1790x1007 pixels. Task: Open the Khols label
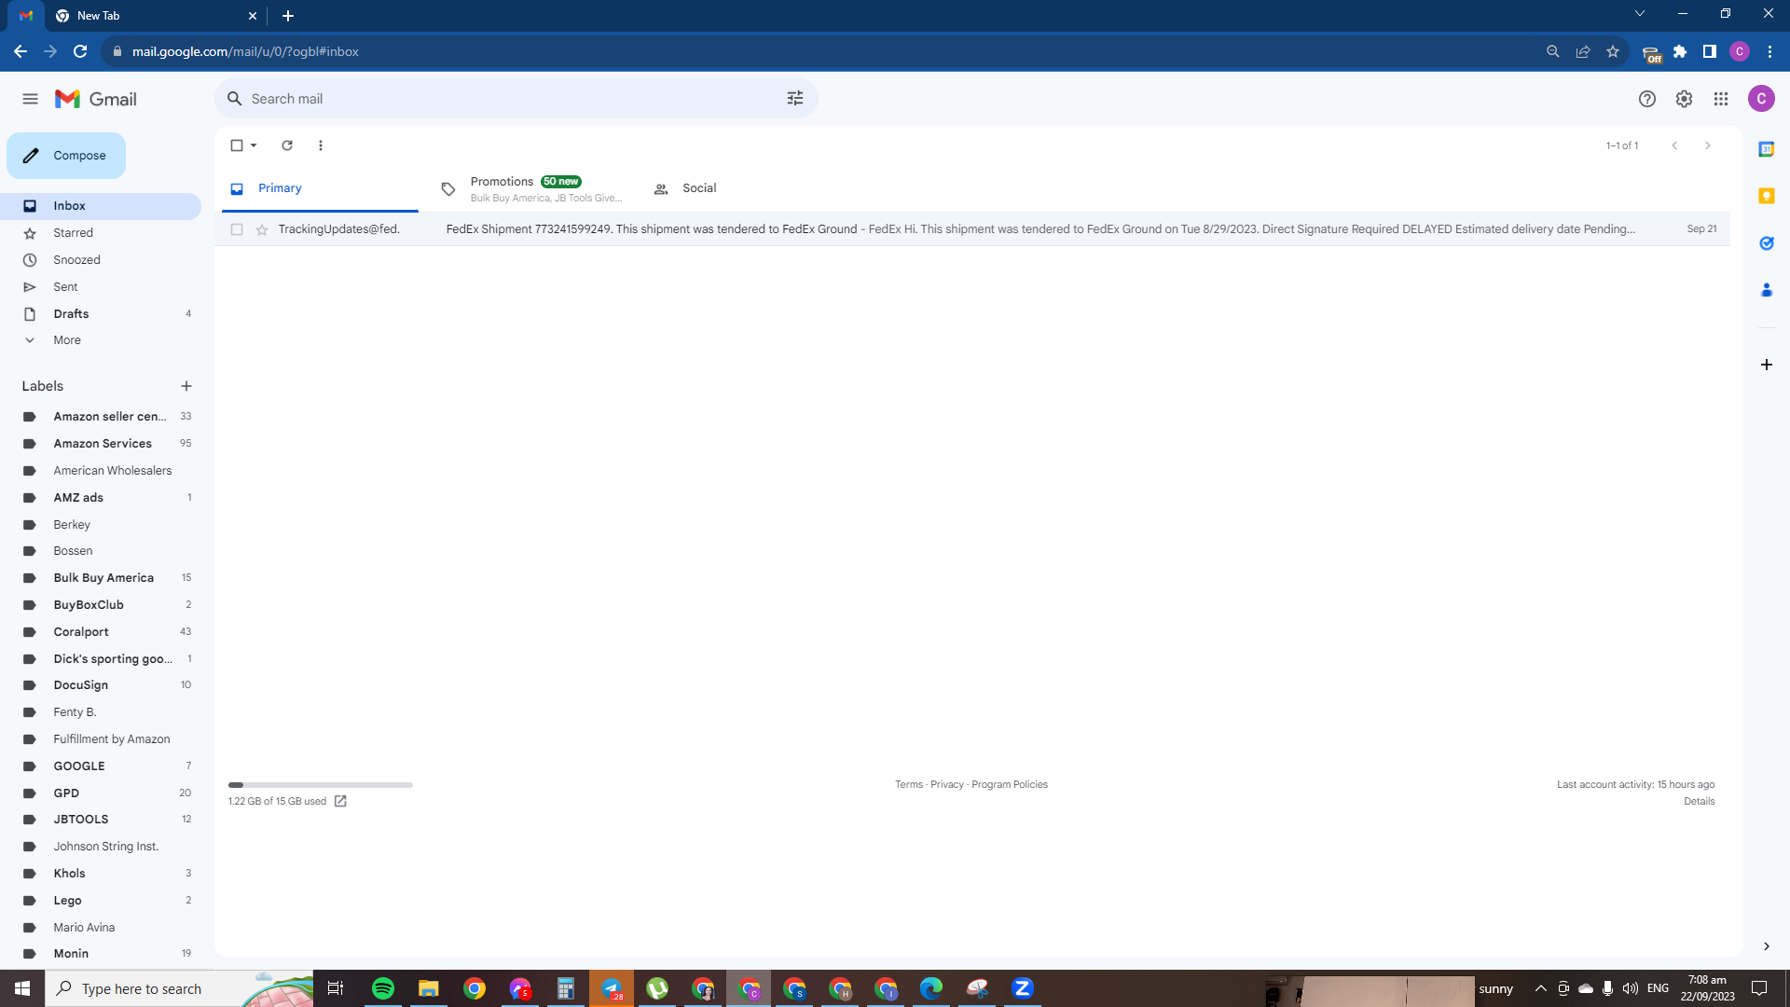point(101,874)
